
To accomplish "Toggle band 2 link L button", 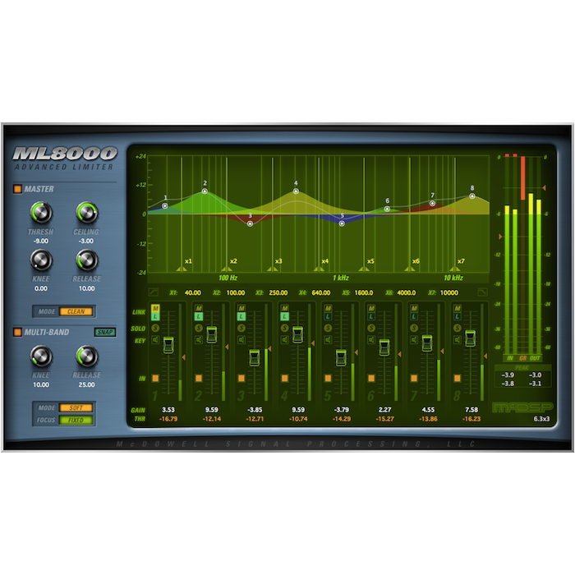I will (x=199, y=316).
